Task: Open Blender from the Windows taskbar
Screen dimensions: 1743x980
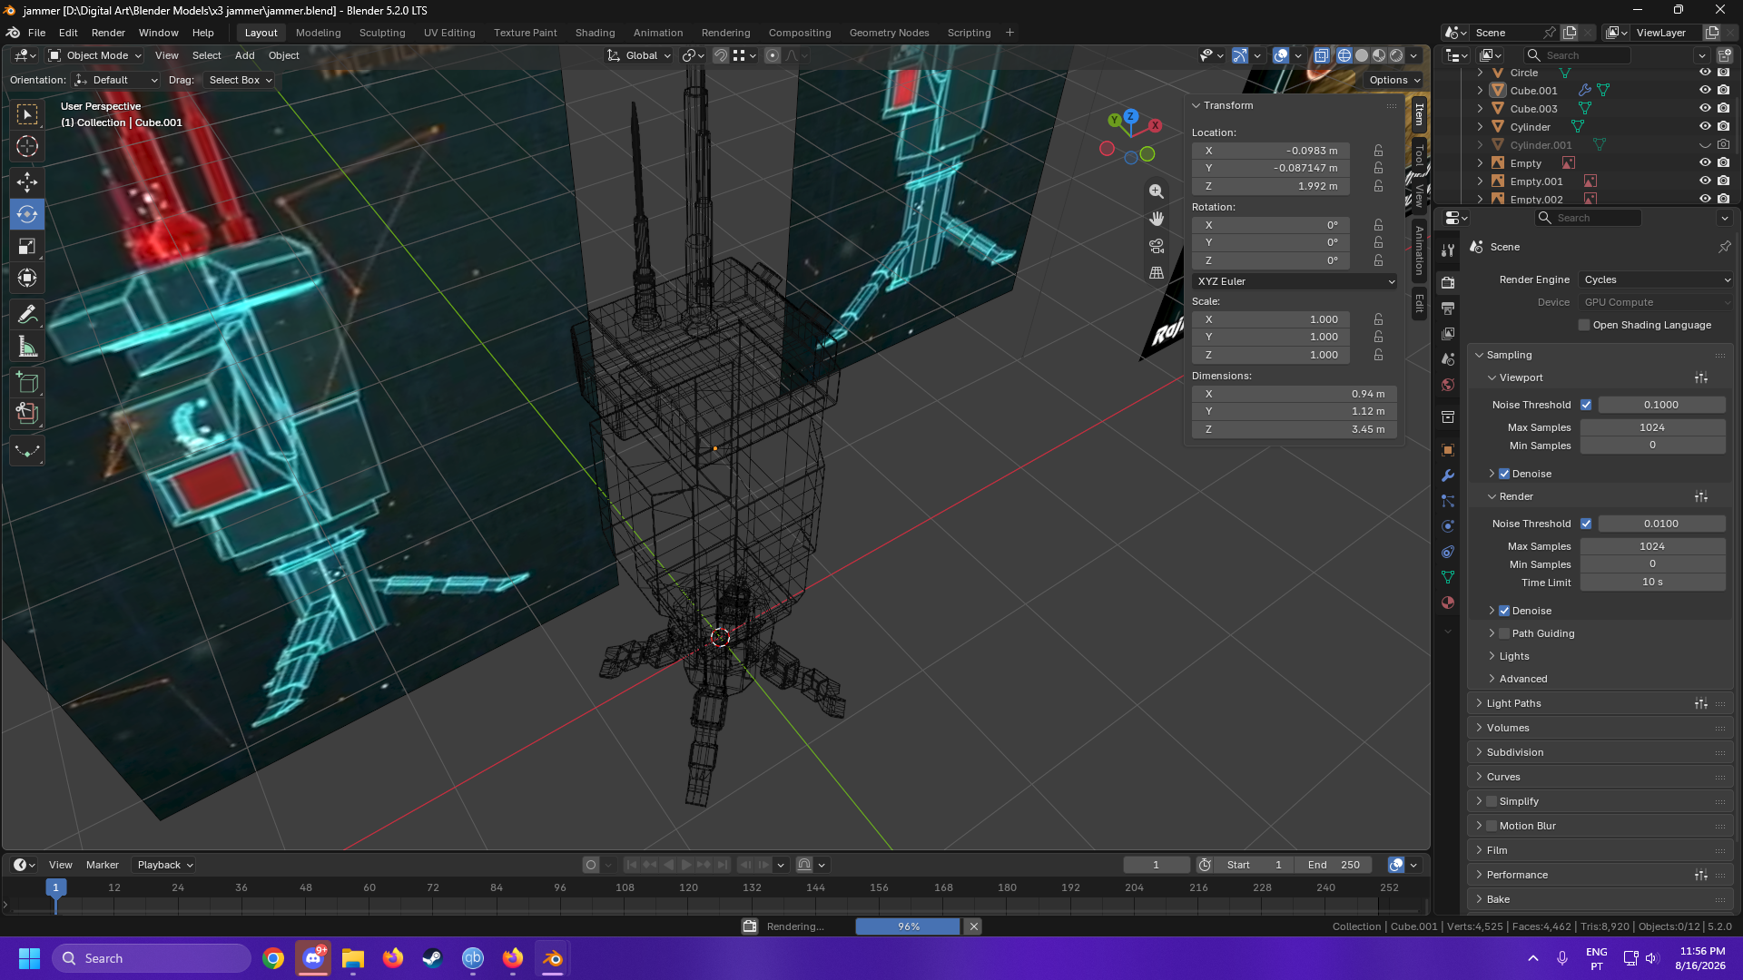Action: coord(553,958)
